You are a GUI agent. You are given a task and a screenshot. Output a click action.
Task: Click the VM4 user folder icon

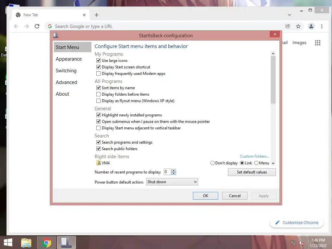[x=99, y=163]
